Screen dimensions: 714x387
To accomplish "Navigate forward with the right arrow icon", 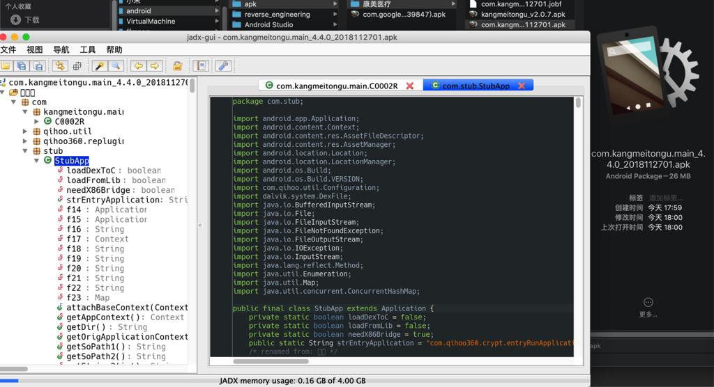I will 155,66.
